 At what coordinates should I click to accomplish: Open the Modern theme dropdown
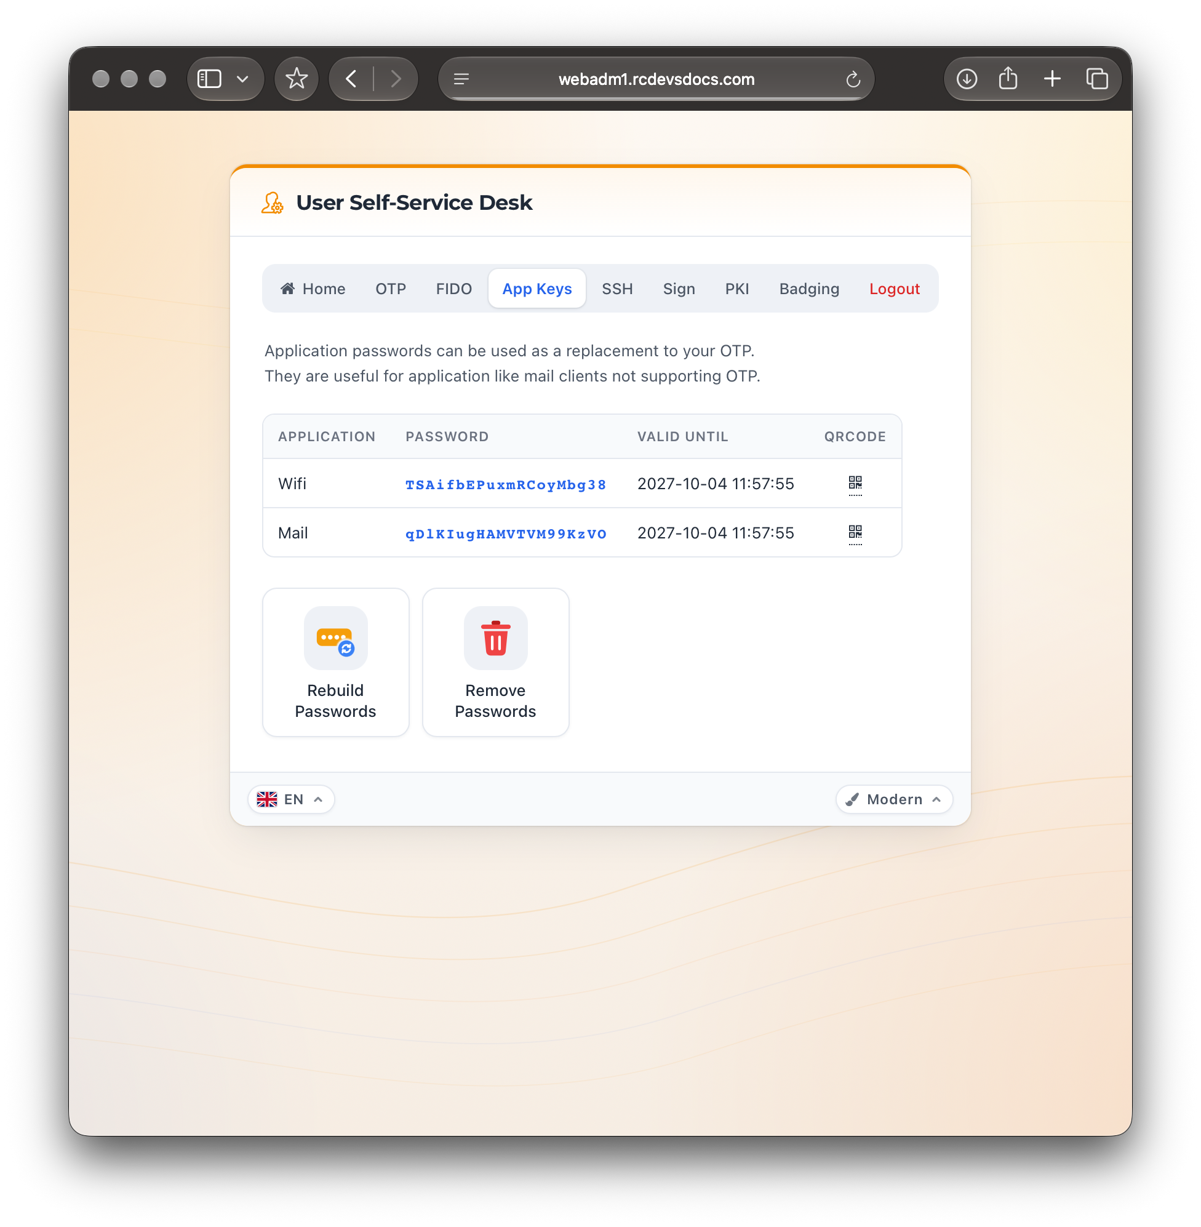coord(894,799)
